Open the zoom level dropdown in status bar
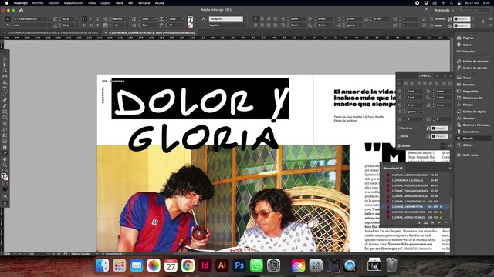494x277 pixels. click(x=15, y=254)
